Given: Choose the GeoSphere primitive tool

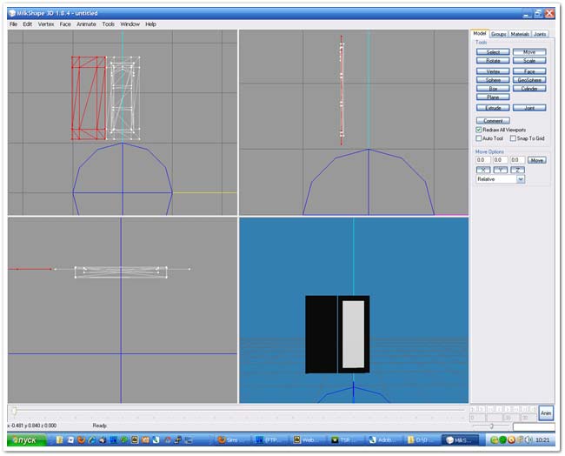Looking at the screenshot, I should 529,80.
